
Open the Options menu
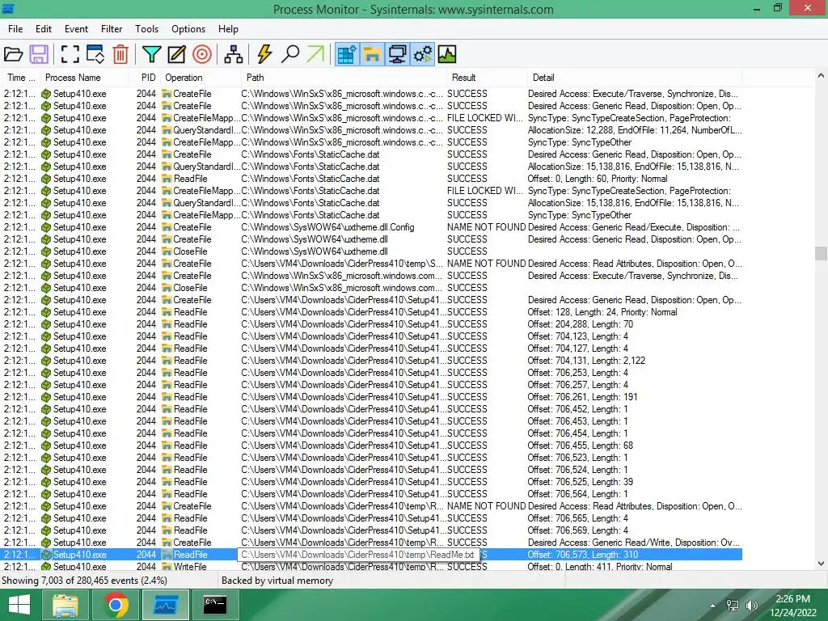[x=188, y=29]
